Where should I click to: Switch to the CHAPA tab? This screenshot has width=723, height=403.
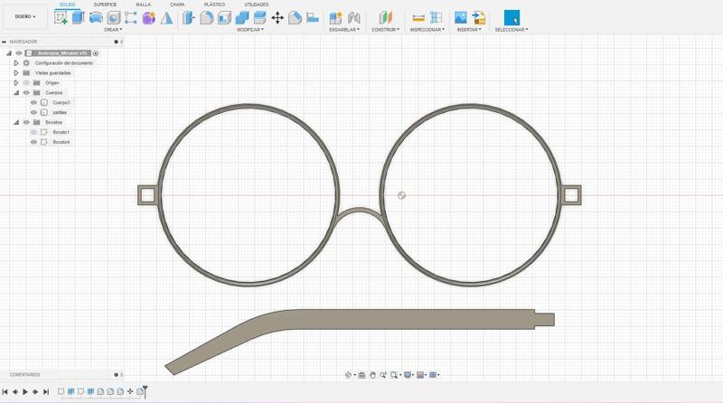(x=177, y=5)
